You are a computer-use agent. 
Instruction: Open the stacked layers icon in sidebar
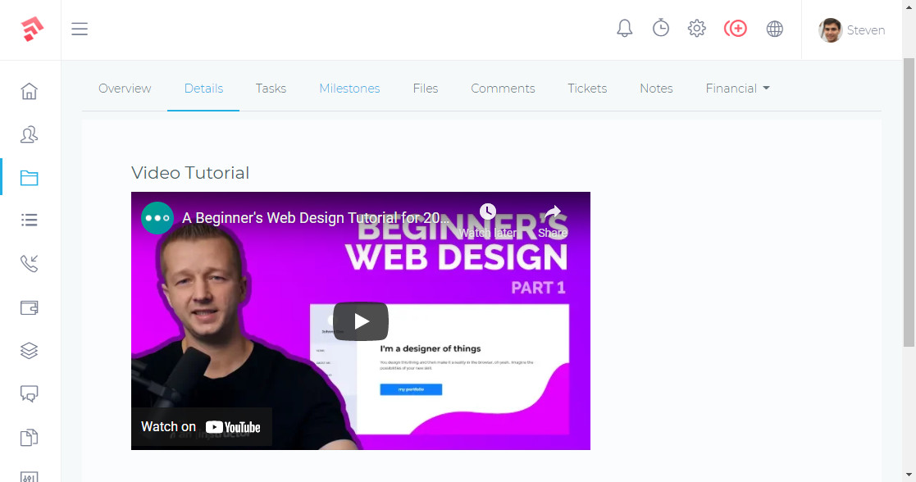(30, 351)
